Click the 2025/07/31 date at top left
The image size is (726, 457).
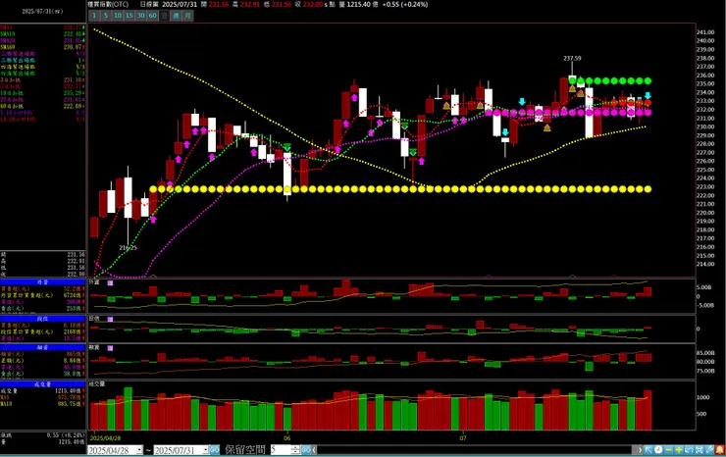(42, 11)
